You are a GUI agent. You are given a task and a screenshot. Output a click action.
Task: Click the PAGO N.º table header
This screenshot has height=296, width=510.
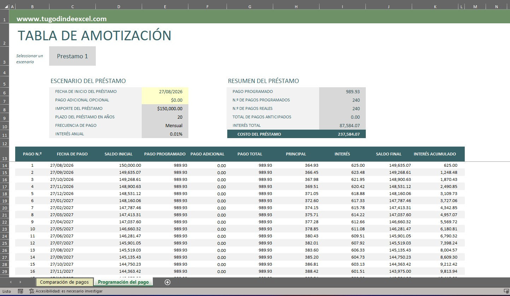point(32,154)
